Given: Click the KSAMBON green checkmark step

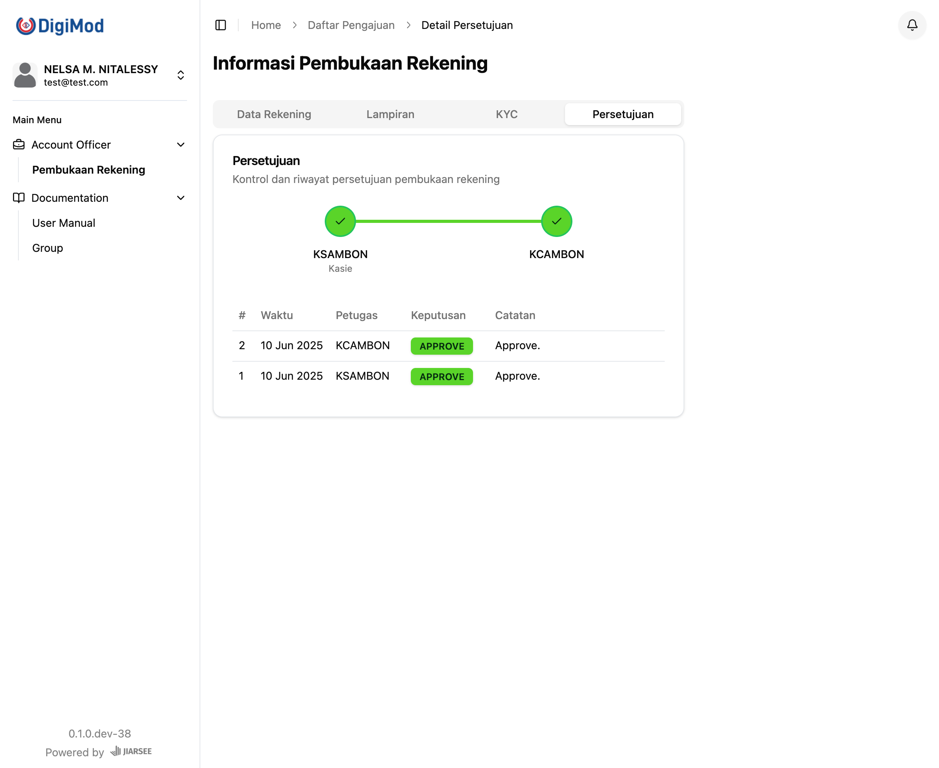Looking at the screenshot, I should pos(340,221).
